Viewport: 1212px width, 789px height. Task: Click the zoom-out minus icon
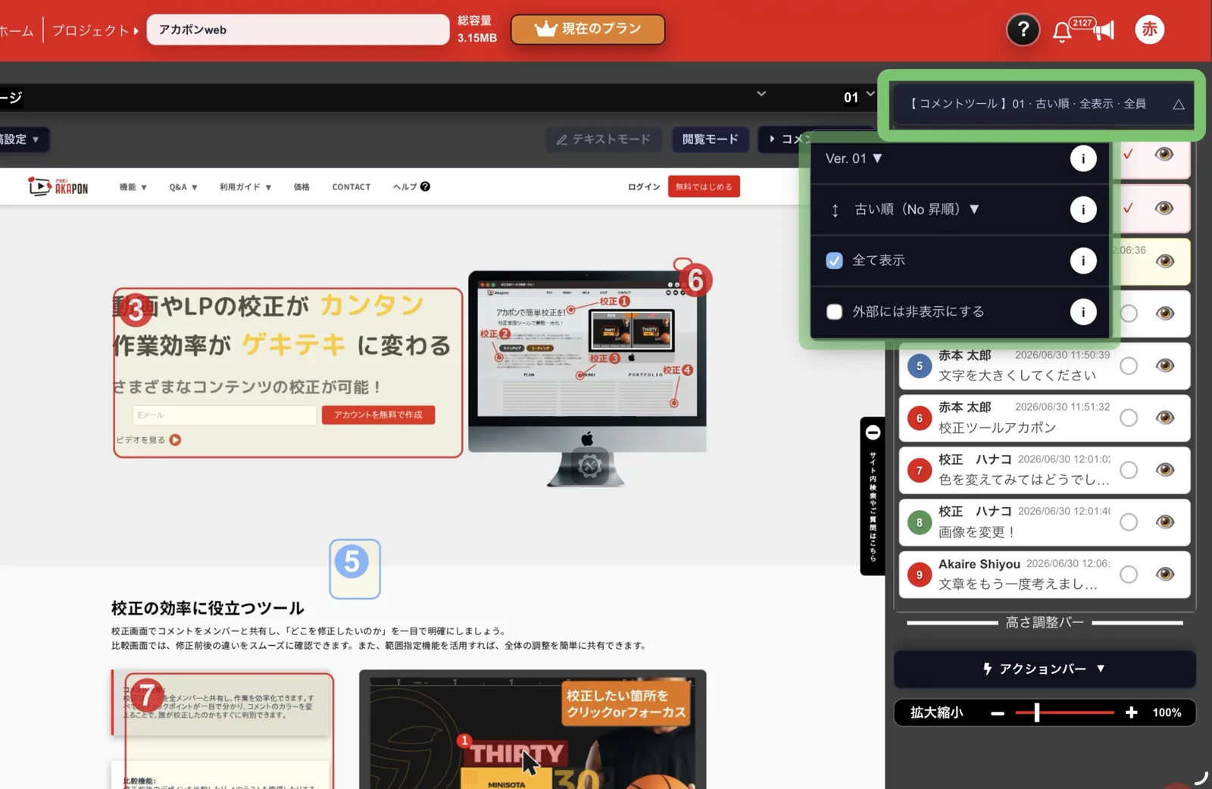998,713
